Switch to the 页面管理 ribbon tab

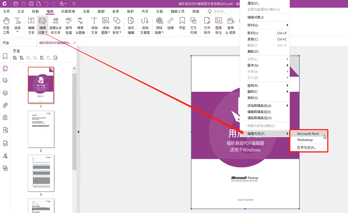click(x=68, y=11)
